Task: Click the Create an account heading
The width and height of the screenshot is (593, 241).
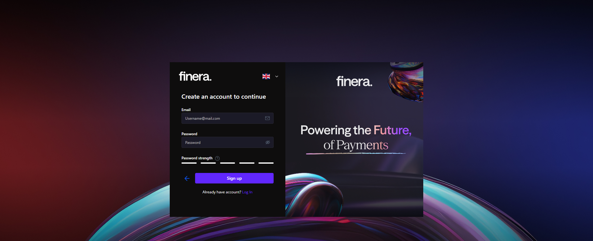Action: tap(224, 97)
